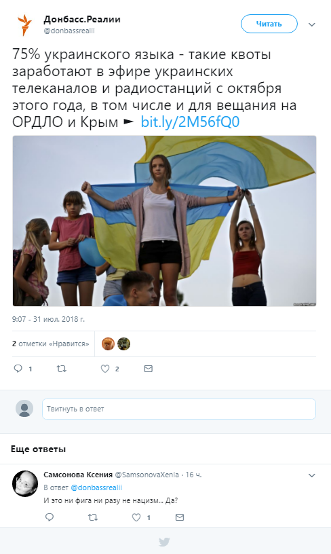This screenshot has height=554, width=331.
Task: Open the bit.ly/2M56fQ0 link
Action: (190, 122)
